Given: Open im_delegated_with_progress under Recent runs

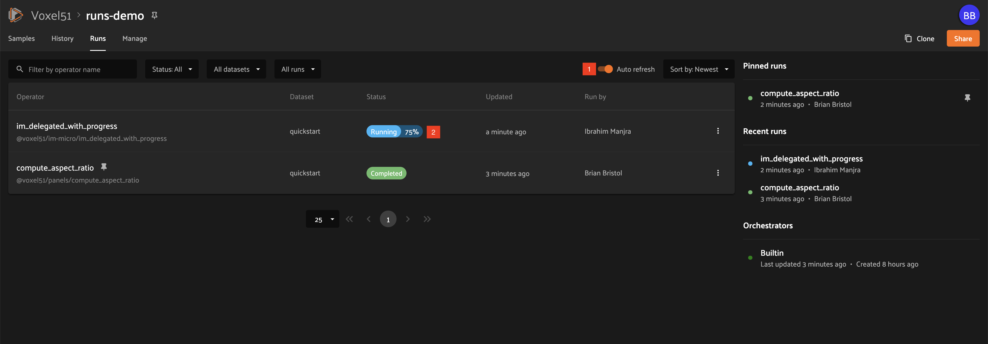Looking at the screenshot, I should 811,158.
